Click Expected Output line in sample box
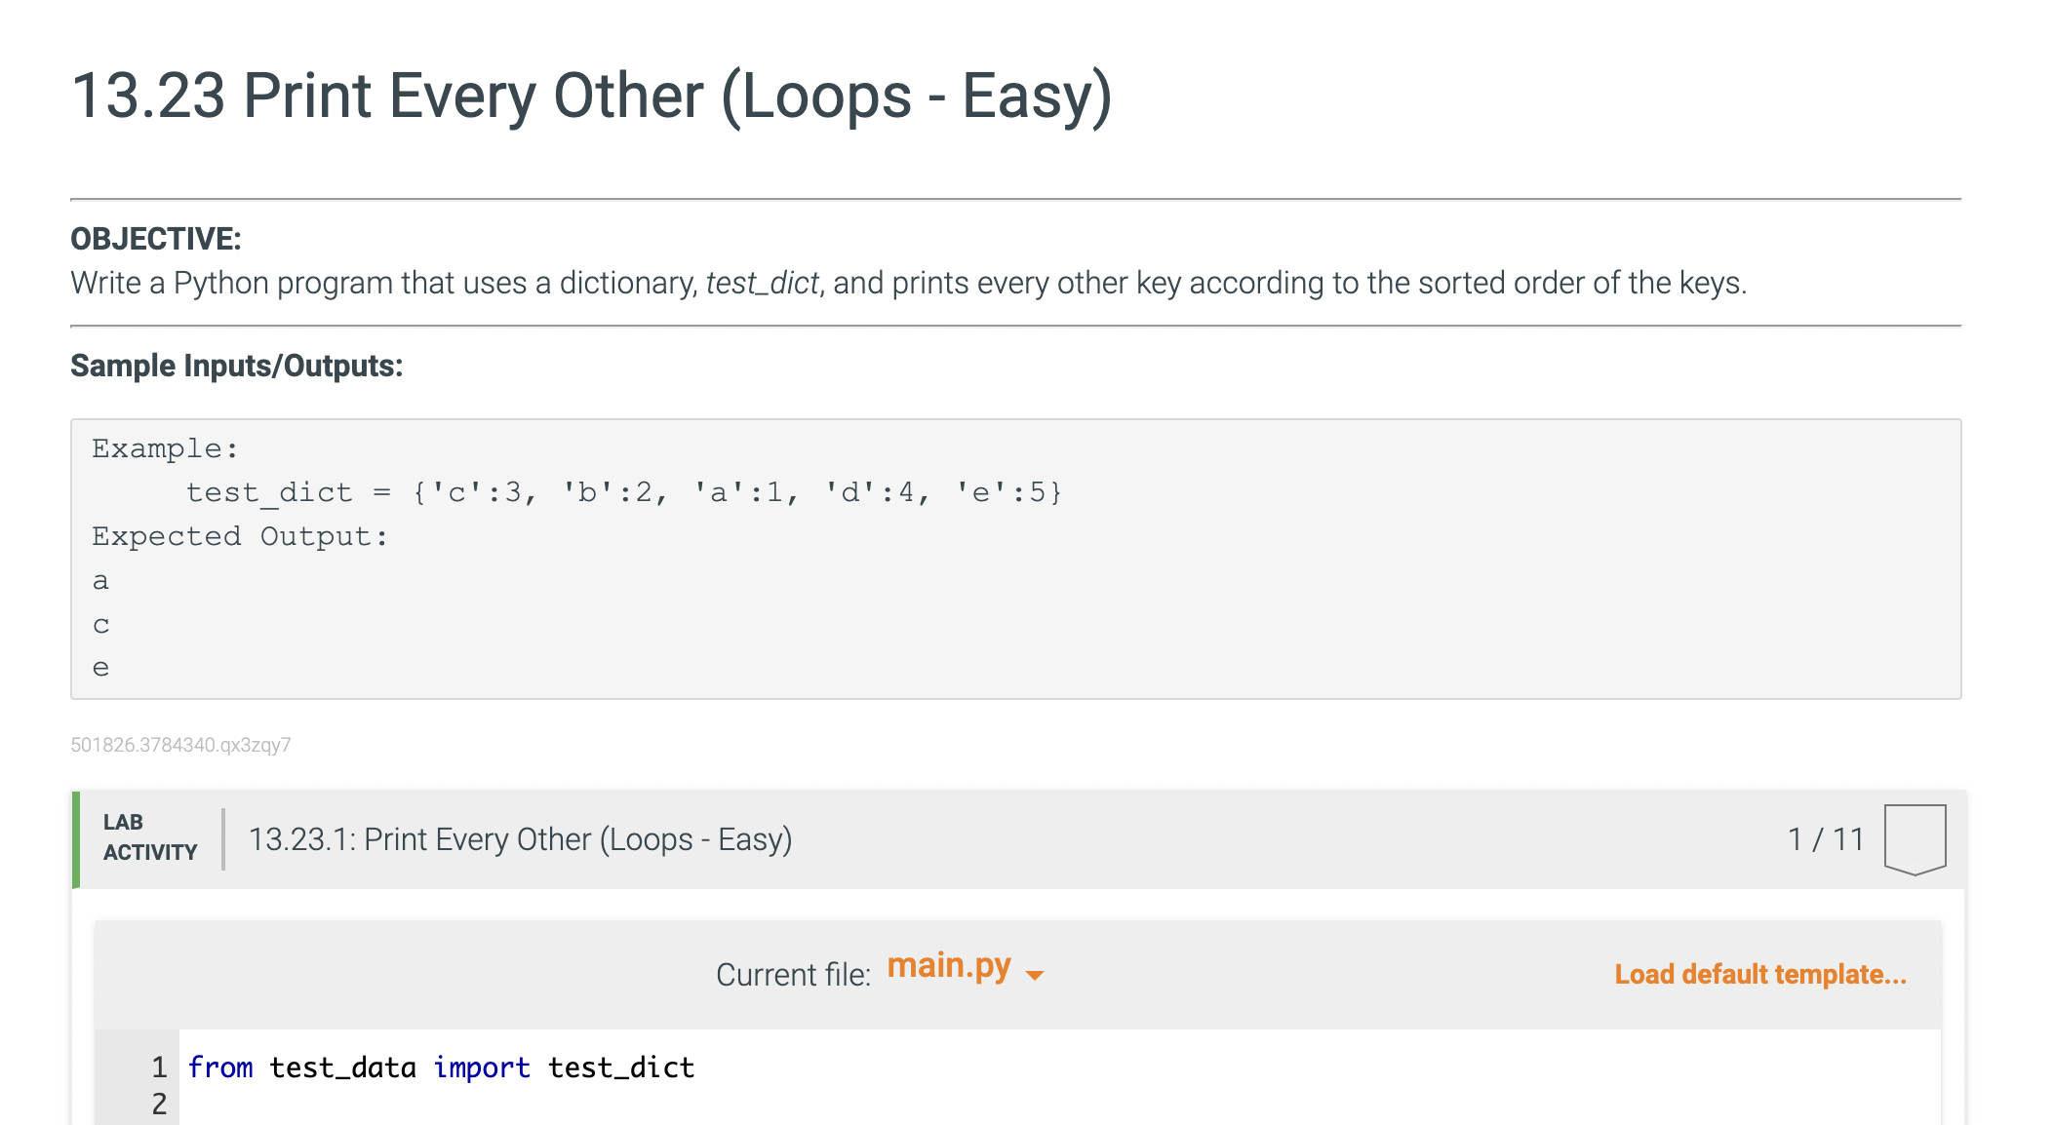This screenshot has height=1125, width=2054. coord(240,536)
